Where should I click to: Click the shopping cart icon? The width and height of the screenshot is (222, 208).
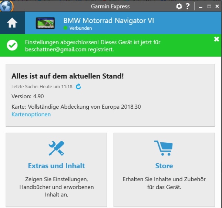pos(164,148)
